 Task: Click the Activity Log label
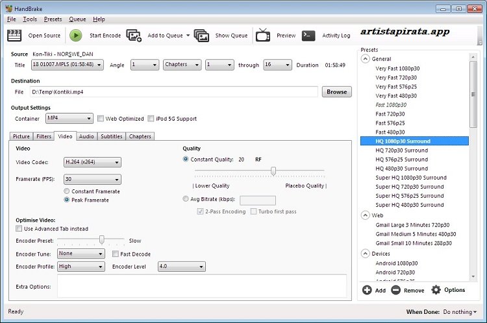coord(336,36)
